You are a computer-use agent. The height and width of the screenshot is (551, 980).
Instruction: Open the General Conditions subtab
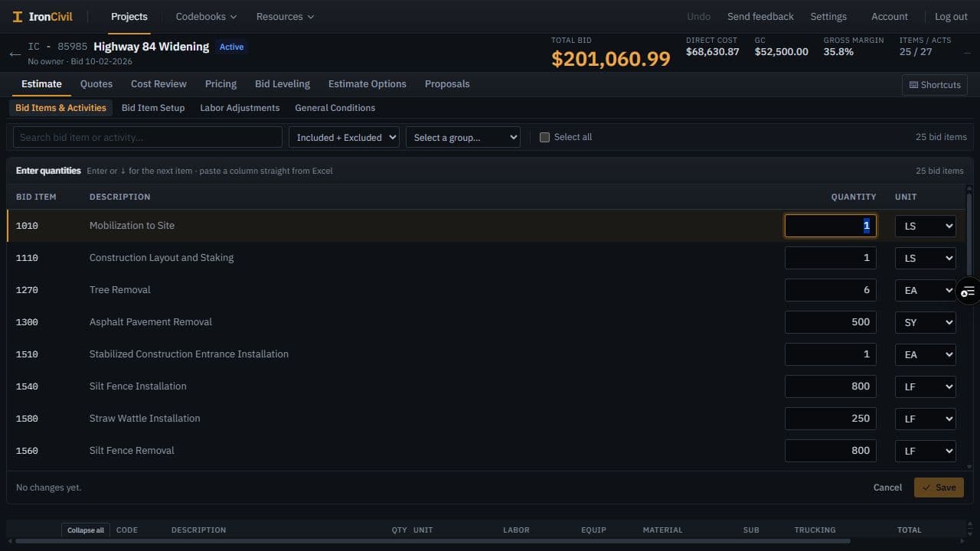pyautogui.click(x=335, y=108)
